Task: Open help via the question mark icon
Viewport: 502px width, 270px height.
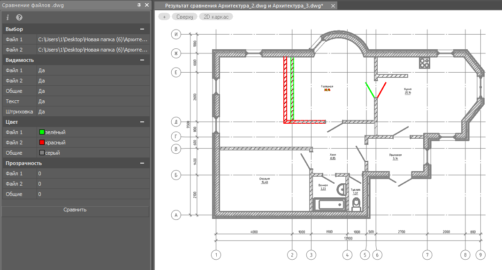Action: 19,17
